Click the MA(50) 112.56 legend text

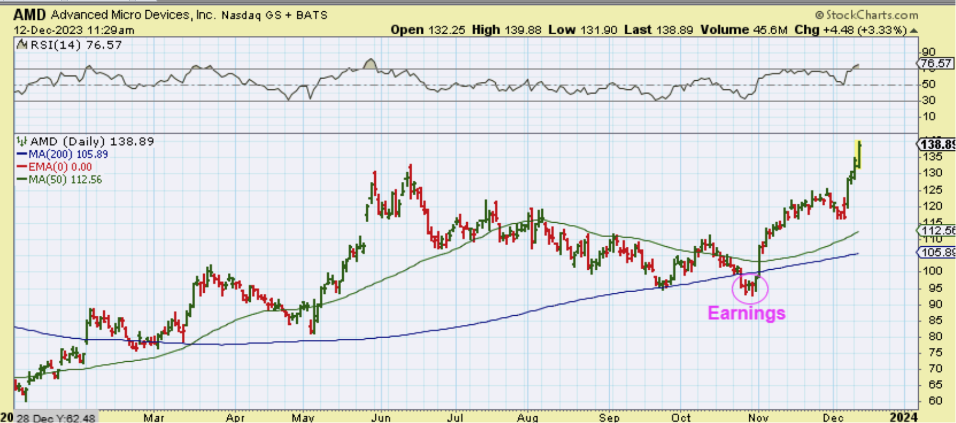(x=65, y=180)
